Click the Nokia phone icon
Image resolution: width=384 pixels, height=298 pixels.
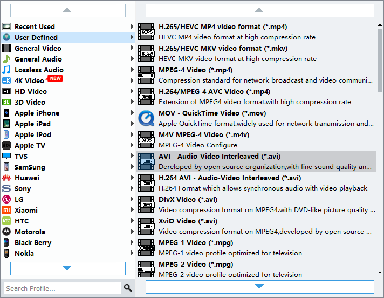(6, 253)
